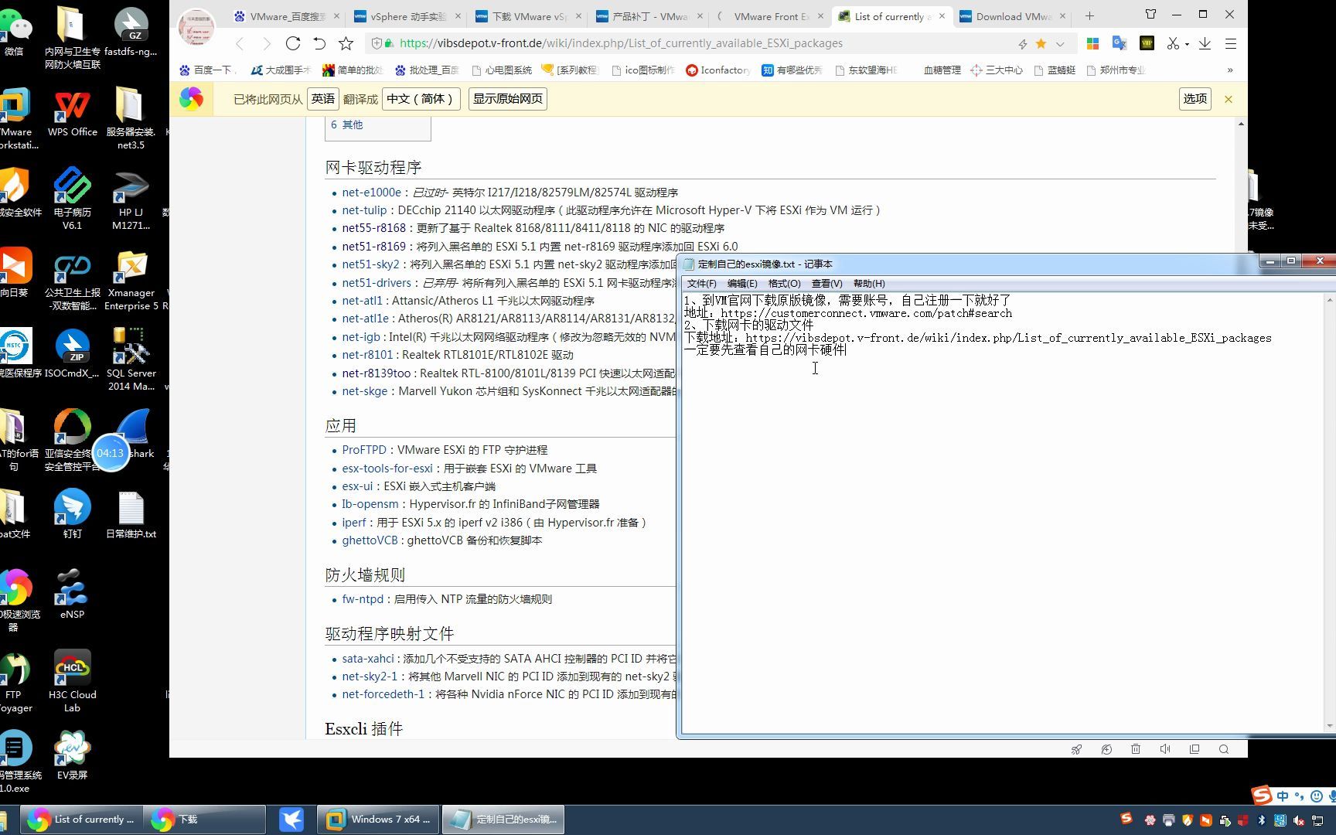1336x835 pixels.
Task: Open the browser hamburger menu
Action: click(x=1230, y=43)
